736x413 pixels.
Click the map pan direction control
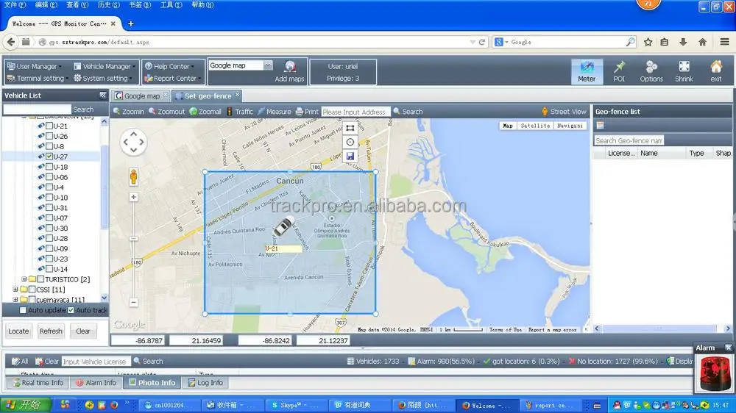134,143
